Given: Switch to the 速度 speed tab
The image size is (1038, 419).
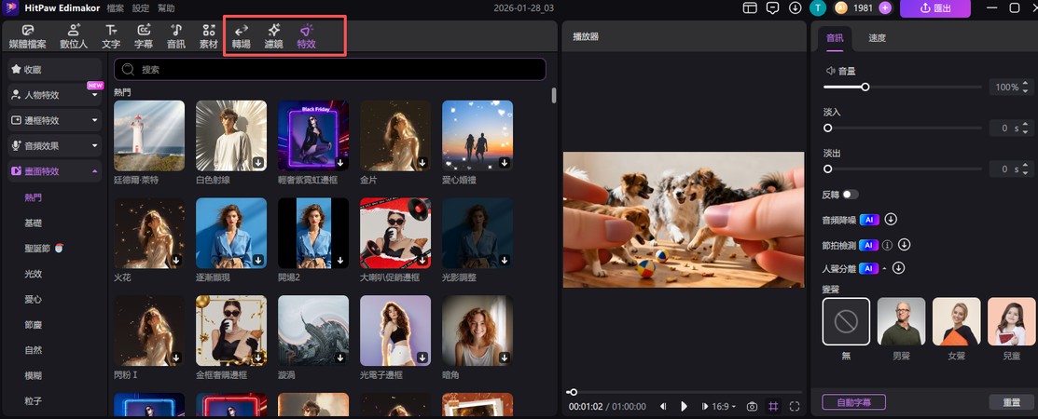Looking at the screenshot, I should pyautogui.click(x=878, y=38).
